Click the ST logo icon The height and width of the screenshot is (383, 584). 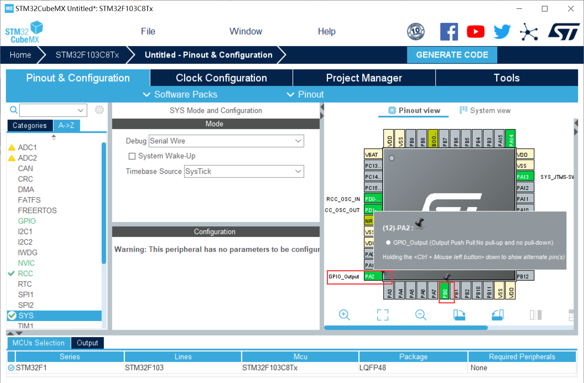pos(564,32)
